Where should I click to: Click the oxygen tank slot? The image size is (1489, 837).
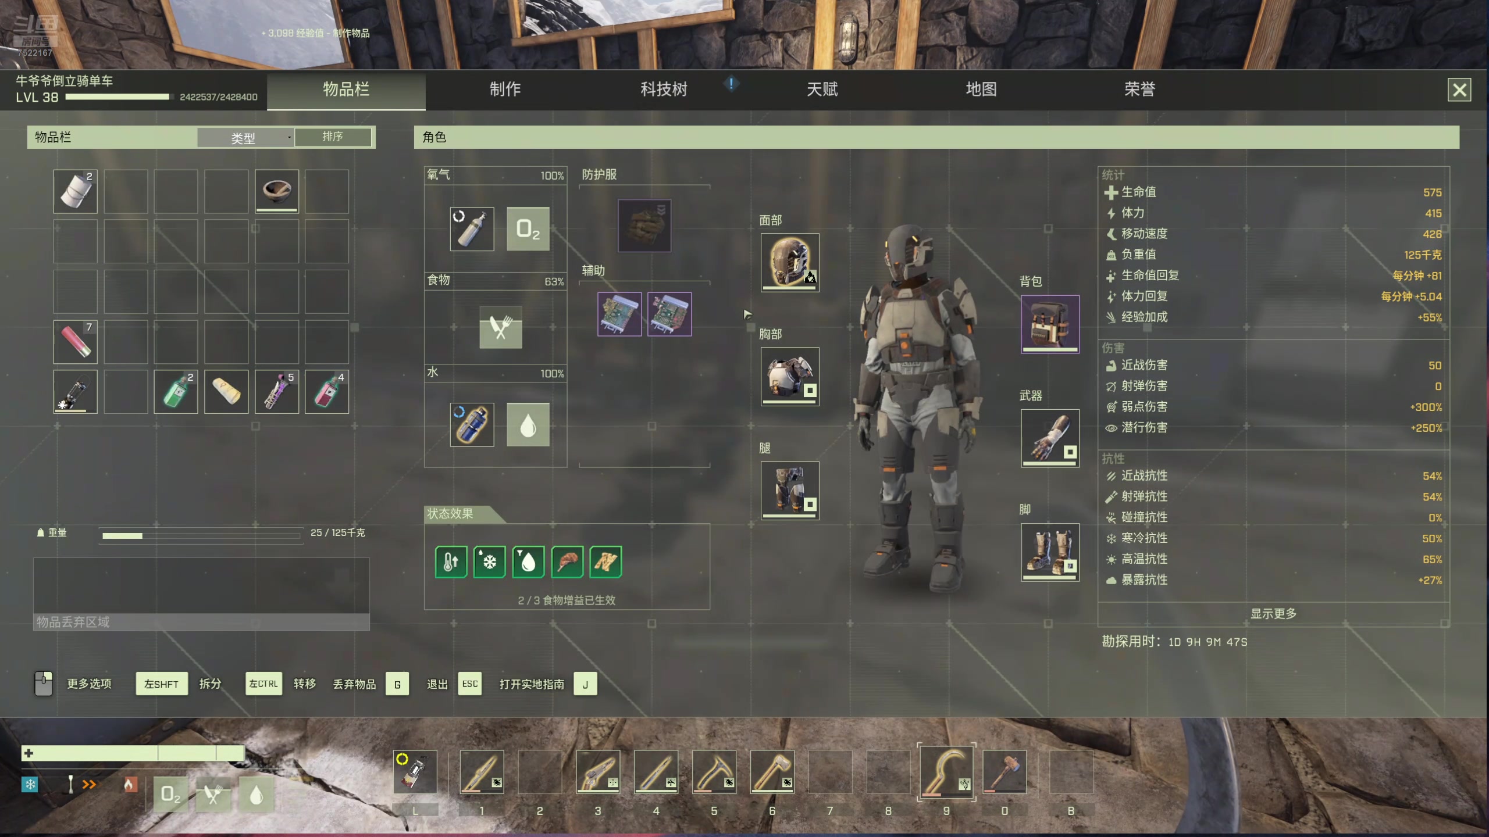pyautogui.click(x=472, y=229)
